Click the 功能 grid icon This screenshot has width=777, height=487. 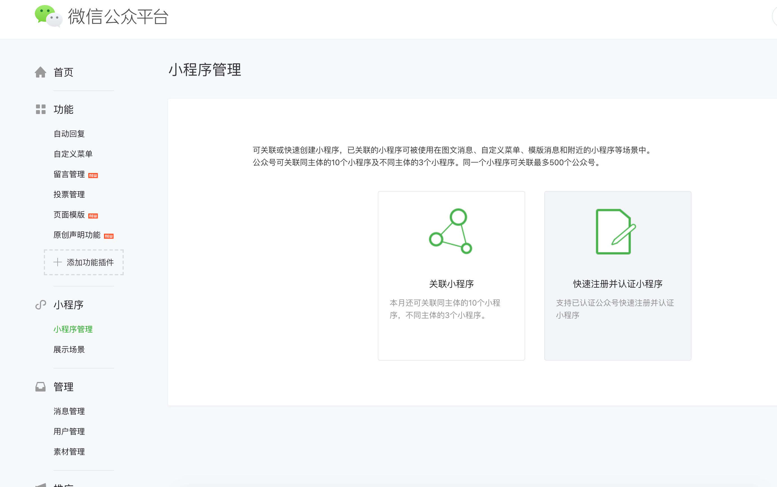(41, 109)
